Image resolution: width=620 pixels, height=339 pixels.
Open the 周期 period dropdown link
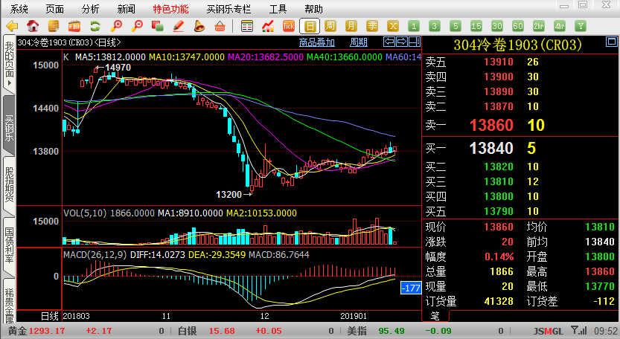[x=359, y=42]
